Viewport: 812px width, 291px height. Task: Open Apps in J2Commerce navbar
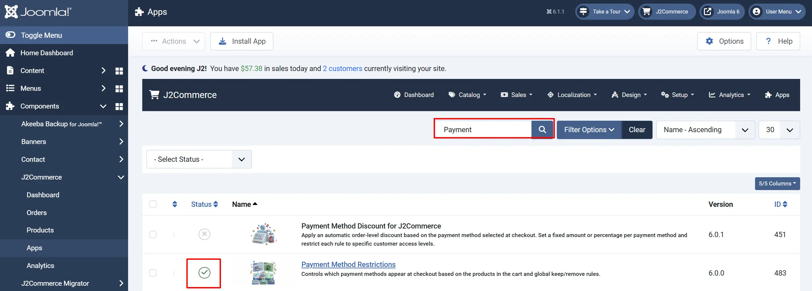tap(777, 95)
